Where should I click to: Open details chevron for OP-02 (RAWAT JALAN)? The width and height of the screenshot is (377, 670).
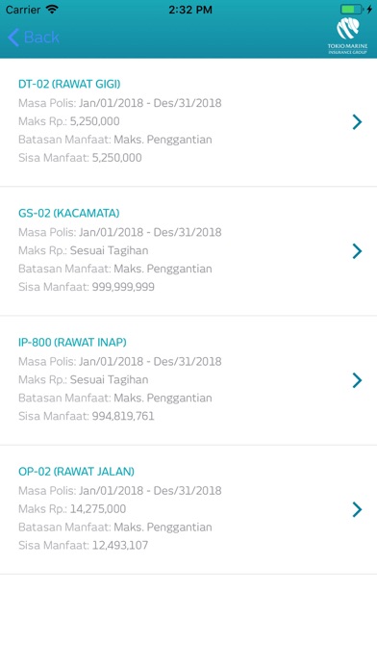[357, 509]
